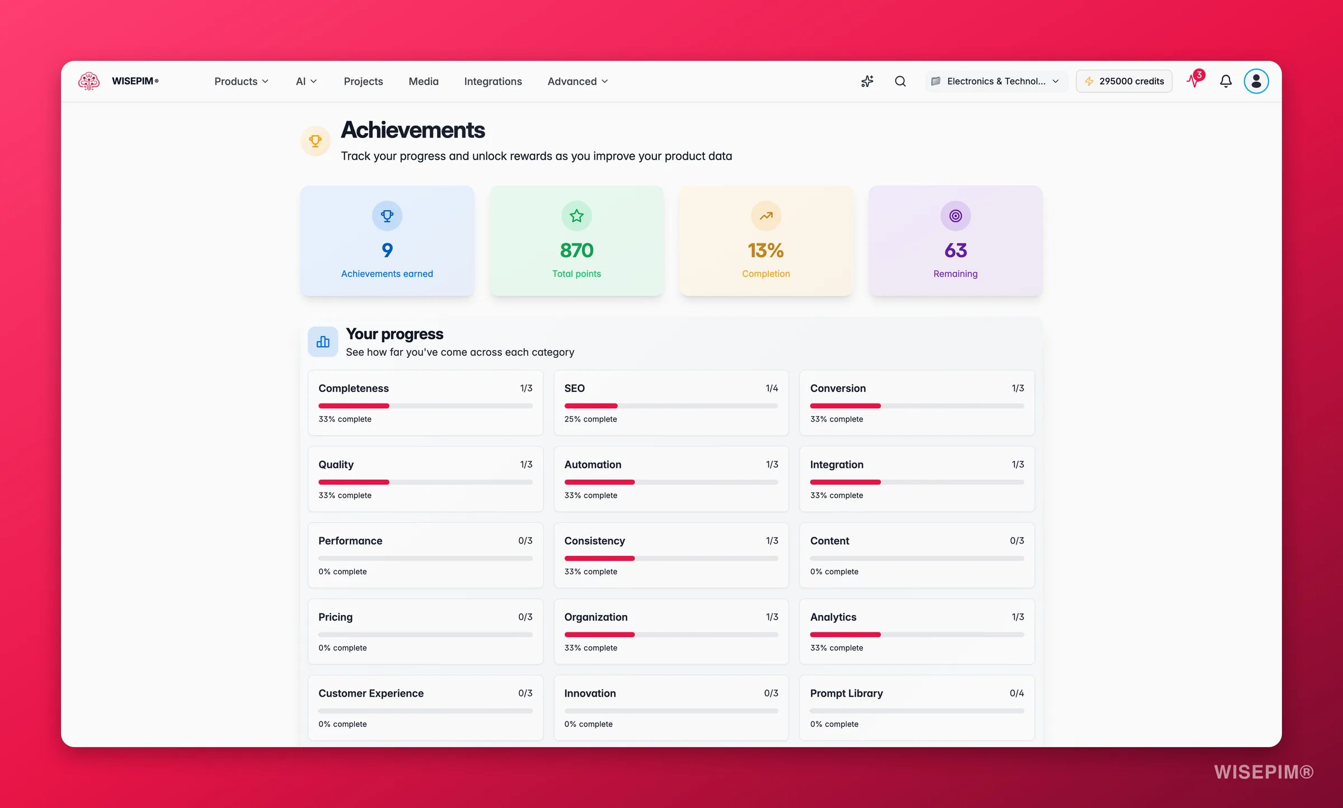Screen dimensions: 1343x808
Task: Click the Completeness progress bar
Action: [x=425, y=406]
